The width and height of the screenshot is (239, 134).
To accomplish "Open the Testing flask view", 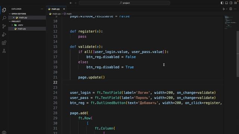I will pos(4,51).
